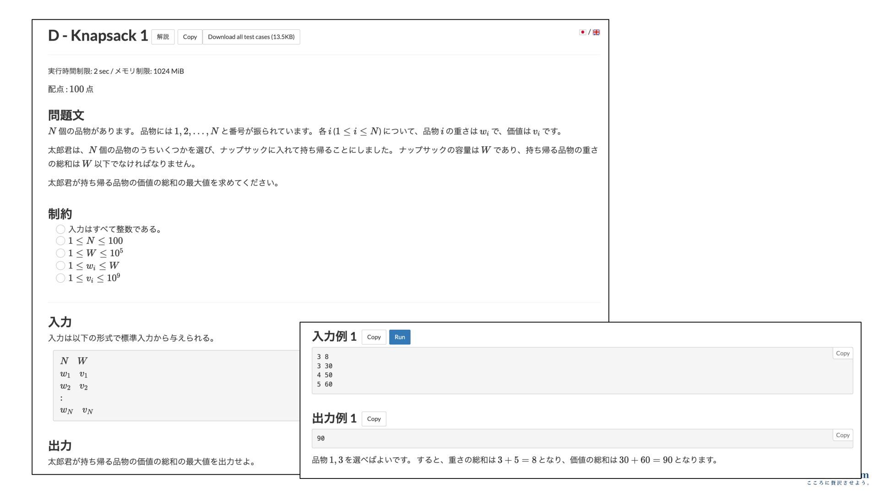Screen dimensions: 879x494
Task: Switch language via the Japanese flag icon
Action: [x=582, y=32]
